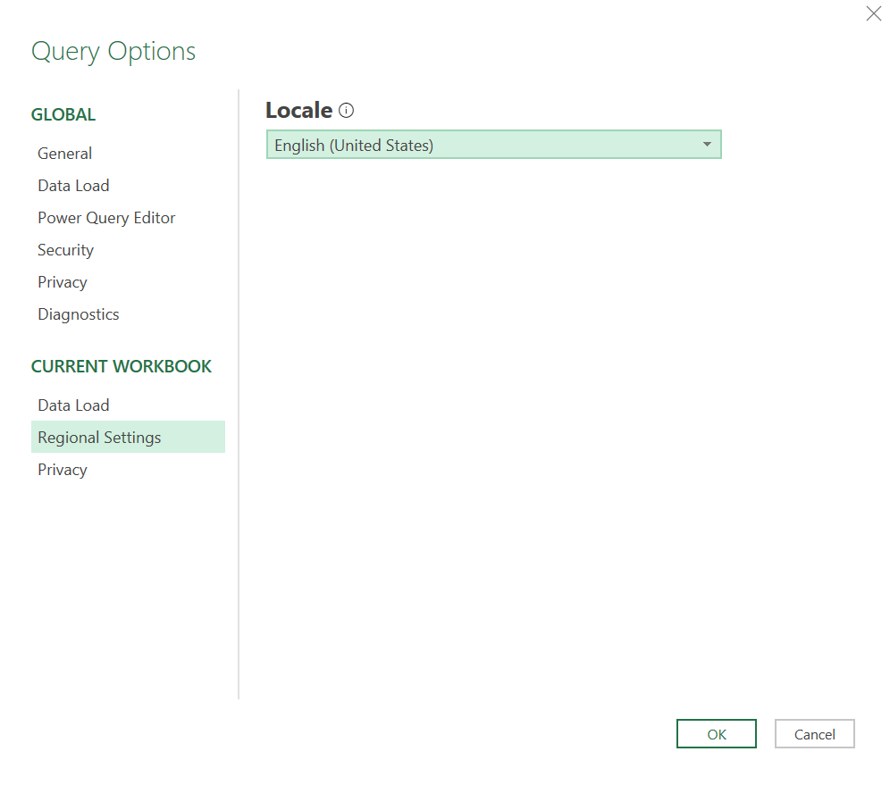The image size is (890, 785).
Task: Select Privacy under the Global section
Action: 63,282
